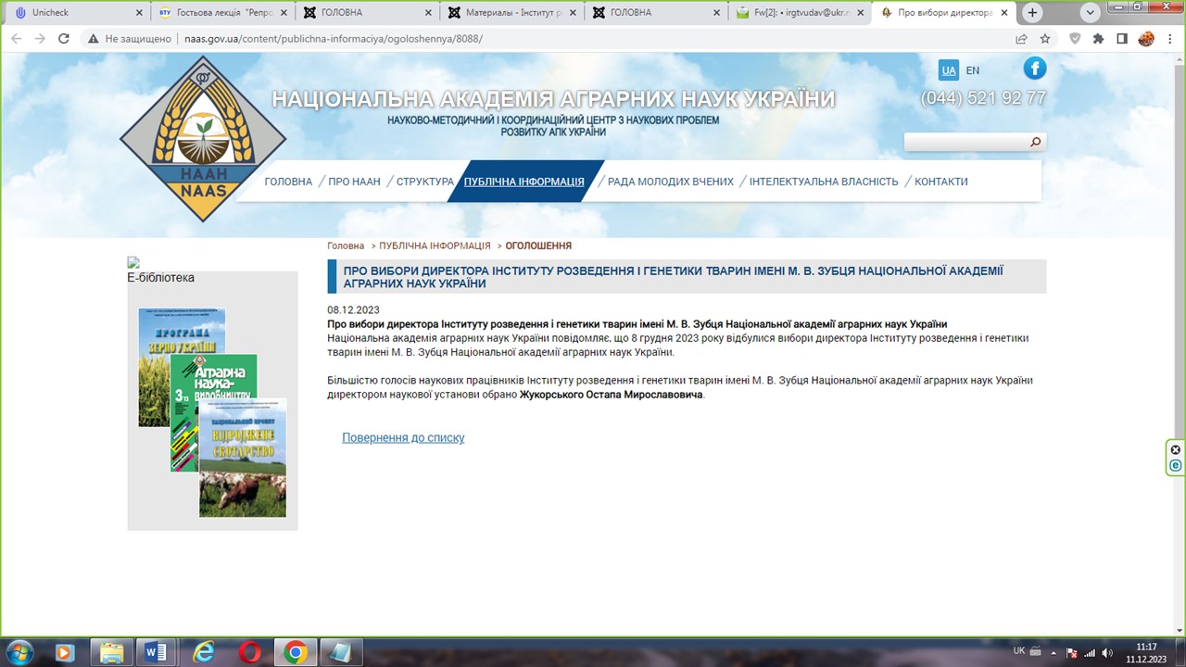Screen dimensions: 1186x667
Task: Switch to the Гостьова лекція tab
Action: coord(224,13)
